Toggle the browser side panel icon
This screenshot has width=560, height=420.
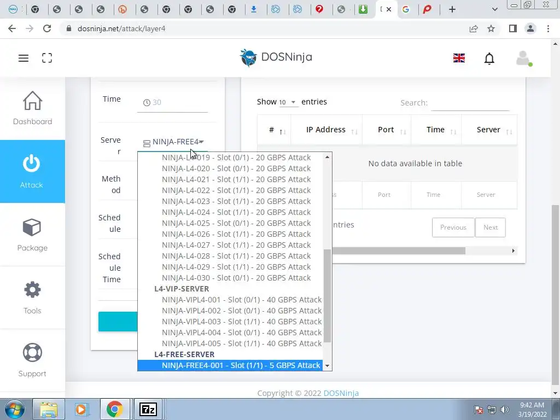513,28
